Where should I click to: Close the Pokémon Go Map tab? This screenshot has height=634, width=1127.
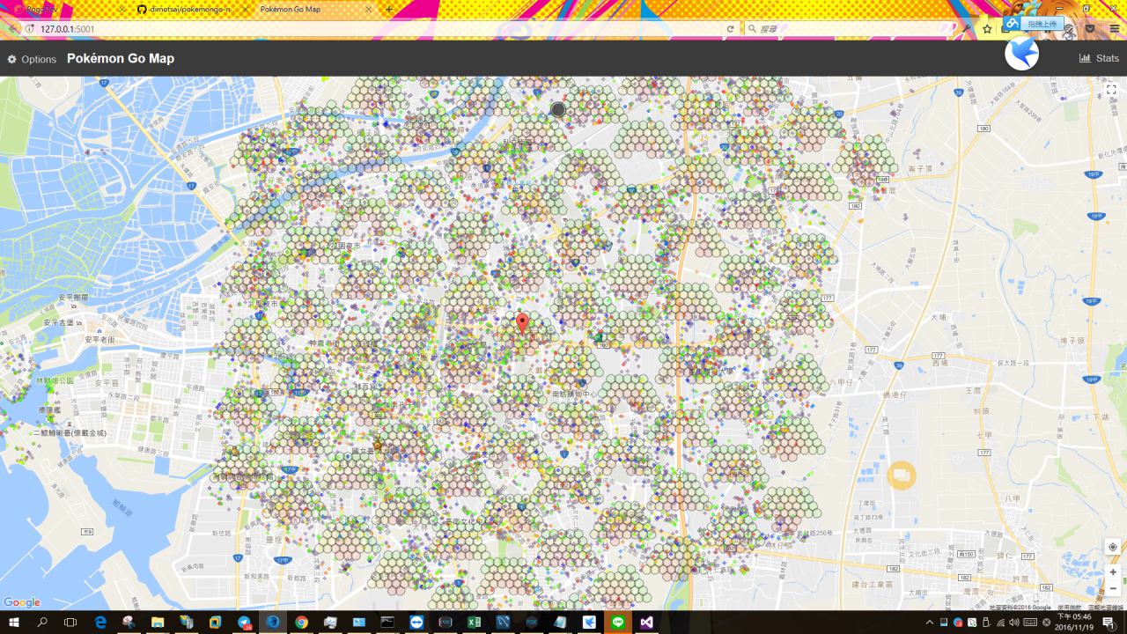click(x=366, y=9)
